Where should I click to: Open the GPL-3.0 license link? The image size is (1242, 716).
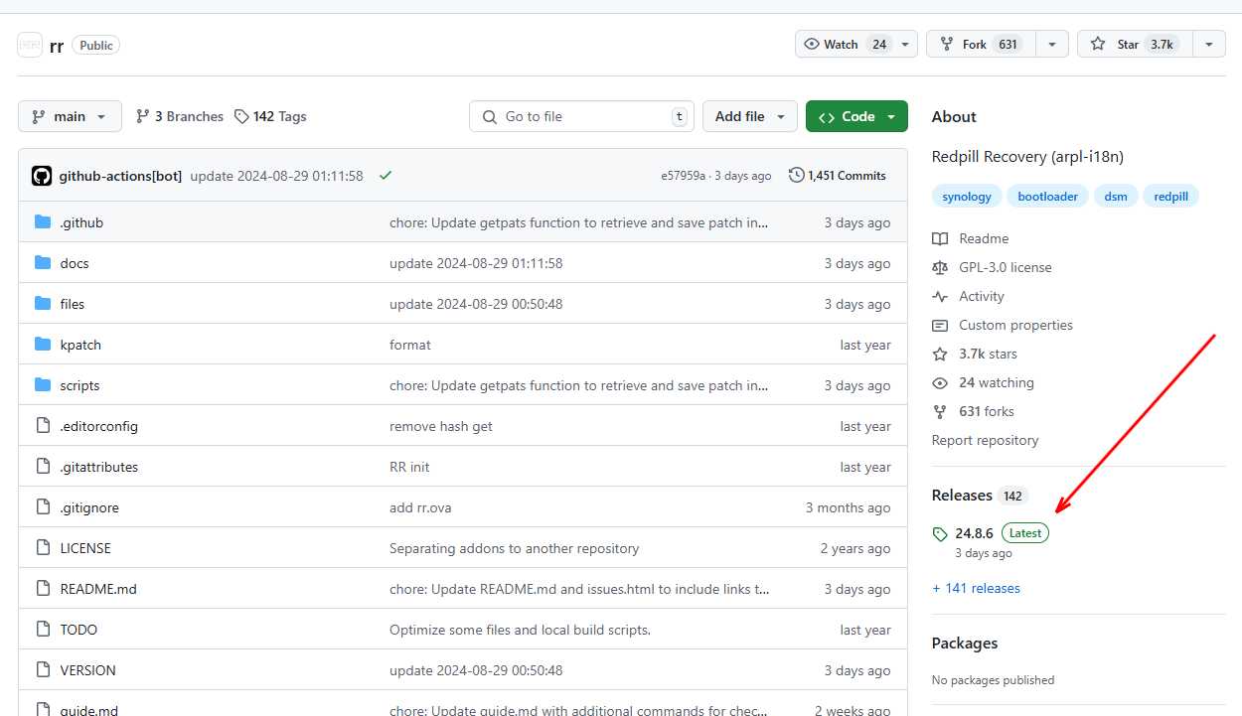pyautogui.click(x=1005, y=267)
